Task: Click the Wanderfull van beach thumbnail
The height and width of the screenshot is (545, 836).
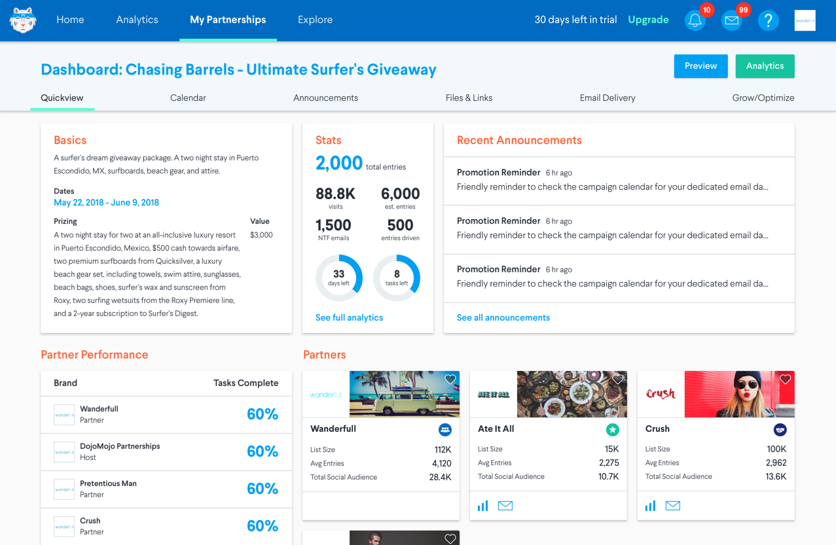Action: point(405,395)
